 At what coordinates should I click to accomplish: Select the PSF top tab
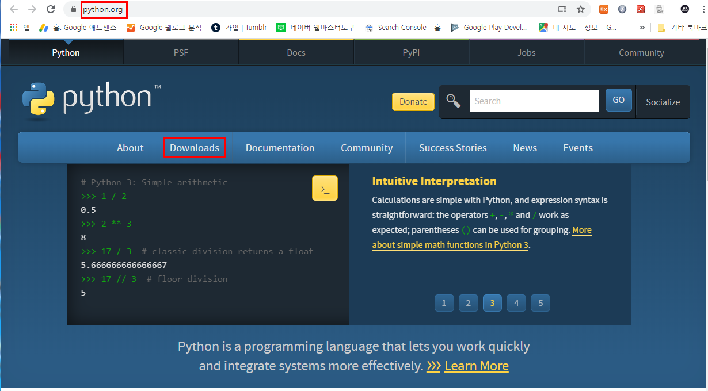coord(181,52)
